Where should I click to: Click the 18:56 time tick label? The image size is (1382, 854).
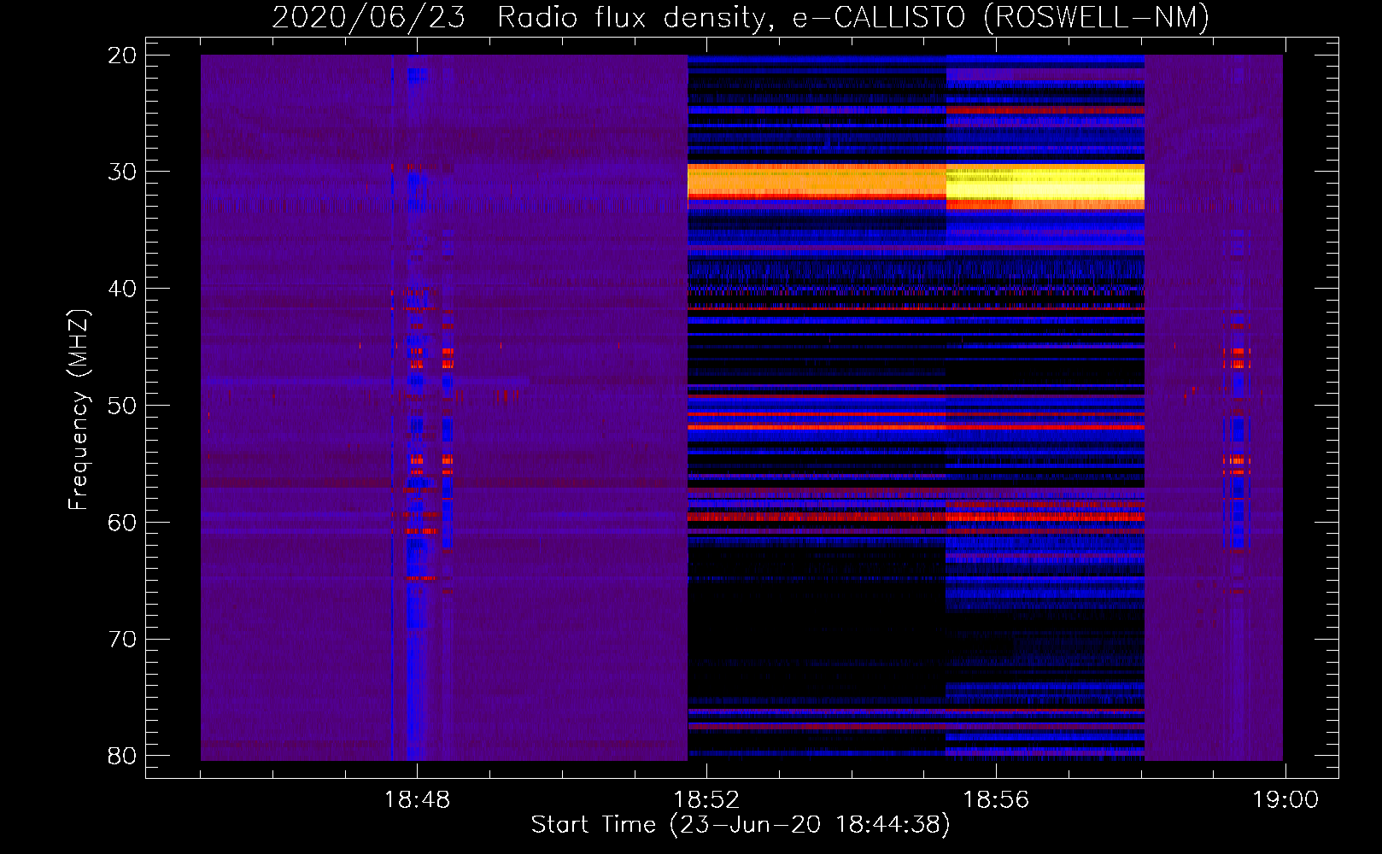click(x=996, y=800)
